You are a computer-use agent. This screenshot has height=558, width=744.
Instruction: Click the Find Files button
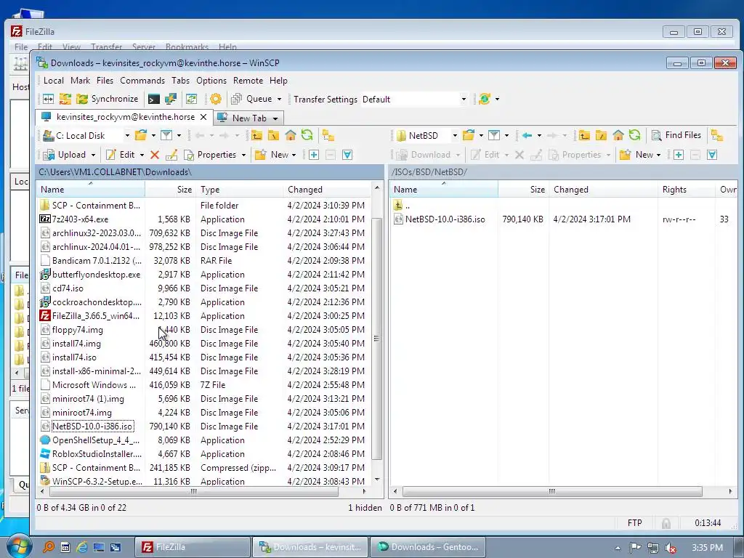pos(676,135)
